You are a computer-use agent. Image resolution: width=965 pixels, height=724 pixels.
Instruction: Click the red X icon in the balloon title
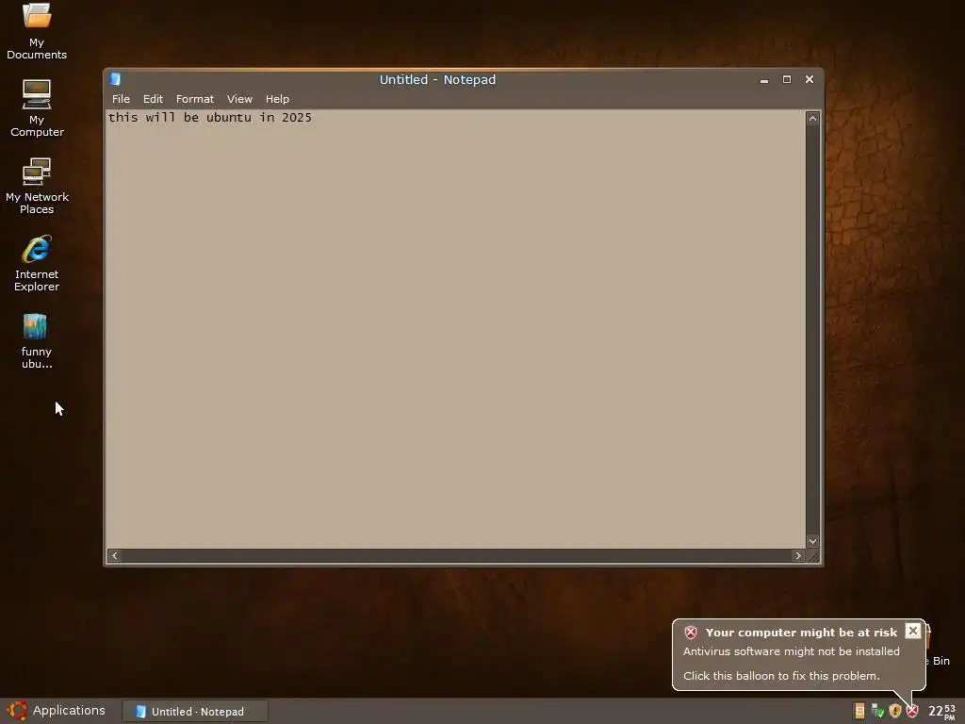pyautogui.click(x=691, y=633)
